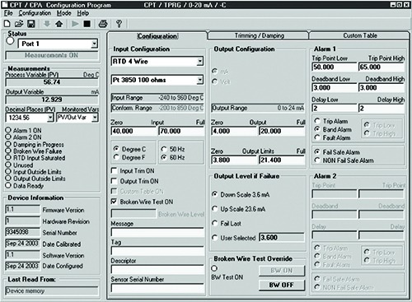Enable the Output Trim ON checkbox
412x302 pixels.
coord(114,181)
